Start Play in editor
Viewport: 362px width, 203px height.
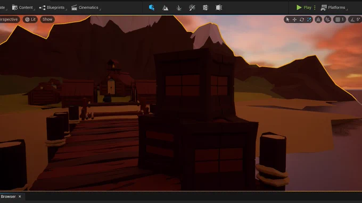(x=303, y=7)
